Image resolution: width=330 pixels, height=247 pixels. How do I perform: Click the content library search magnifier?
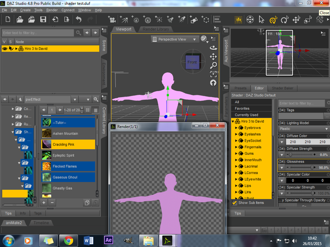(x=96, y=99)
